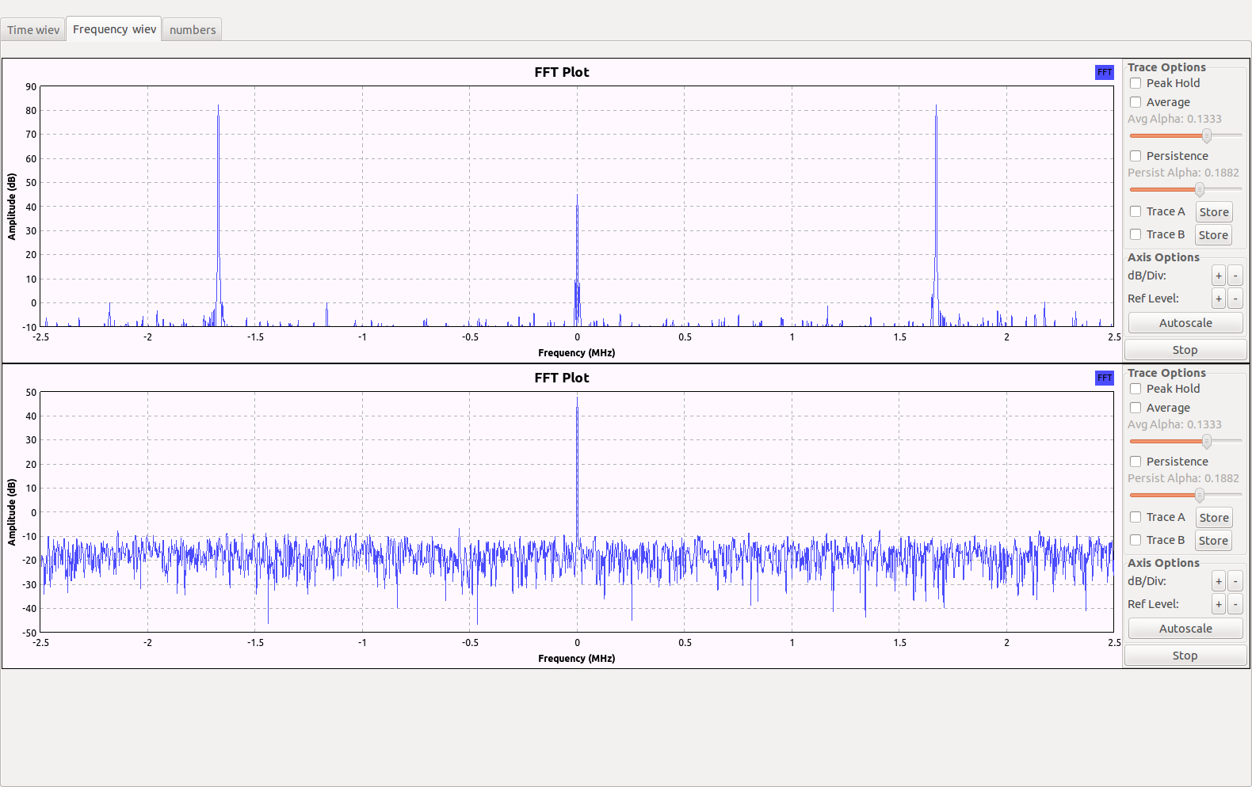
Task: Enable Peak Hold for the top FFT plot
Action: tap(1136, 83)
